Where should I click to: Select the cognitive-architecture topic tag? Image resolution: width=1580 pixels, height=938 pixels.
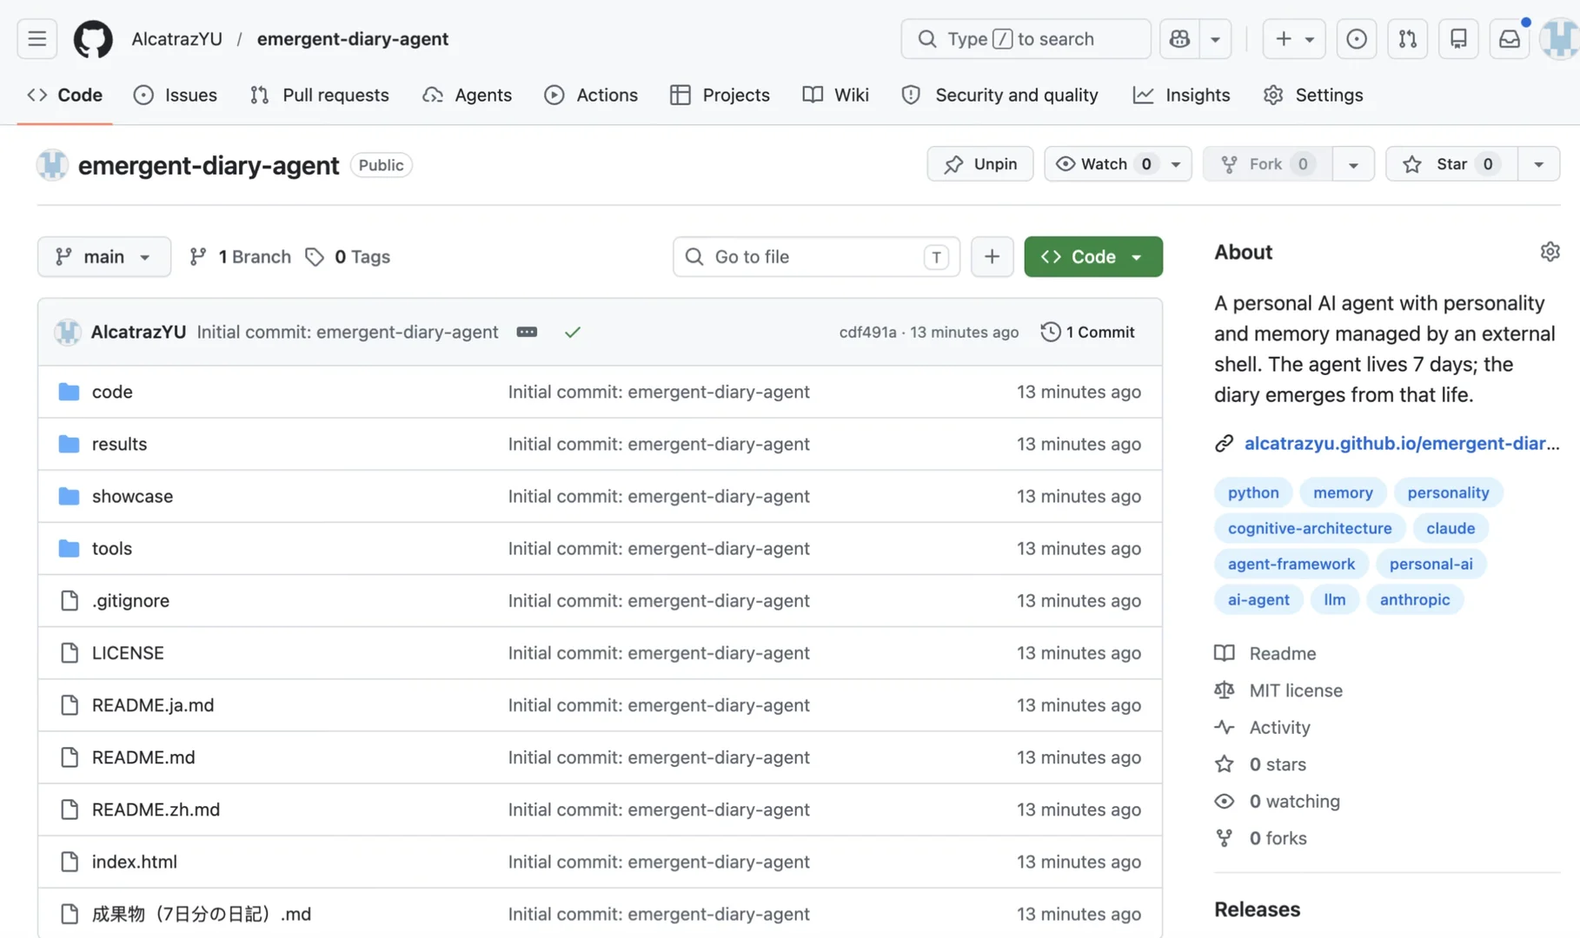point(1309,528)
